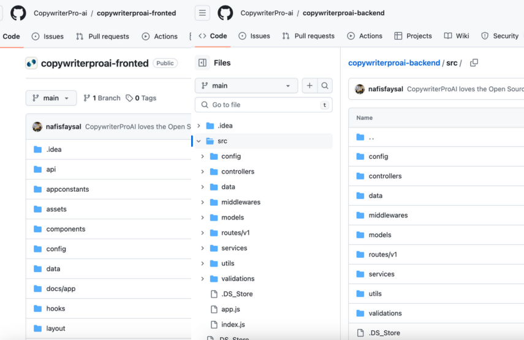
Task: Open the controllers folder in the backend listing
Action: [385, 176]
